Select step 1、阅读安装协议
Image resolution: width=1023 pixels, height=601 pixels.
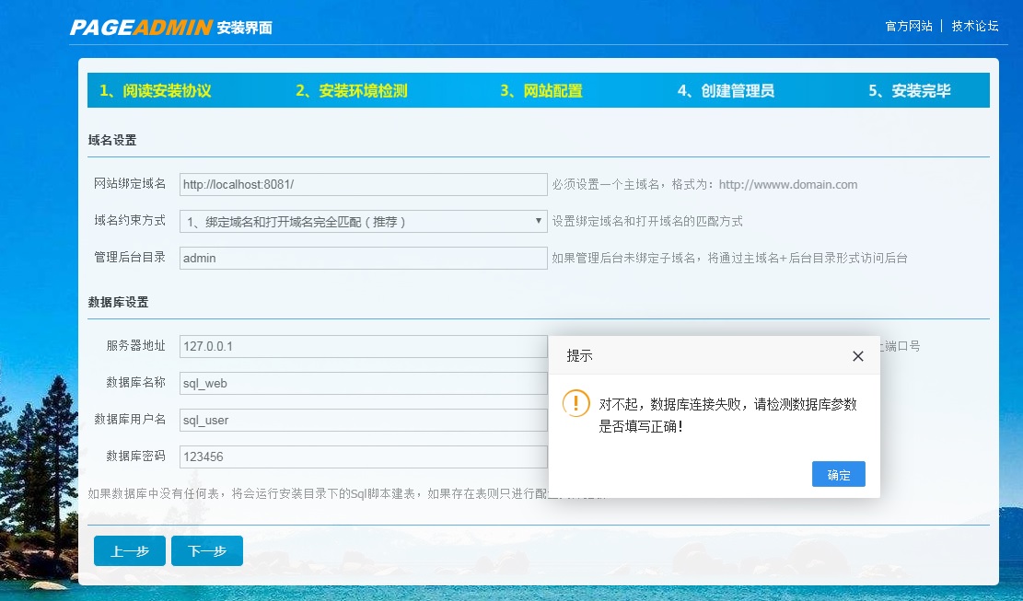(156, 91)
